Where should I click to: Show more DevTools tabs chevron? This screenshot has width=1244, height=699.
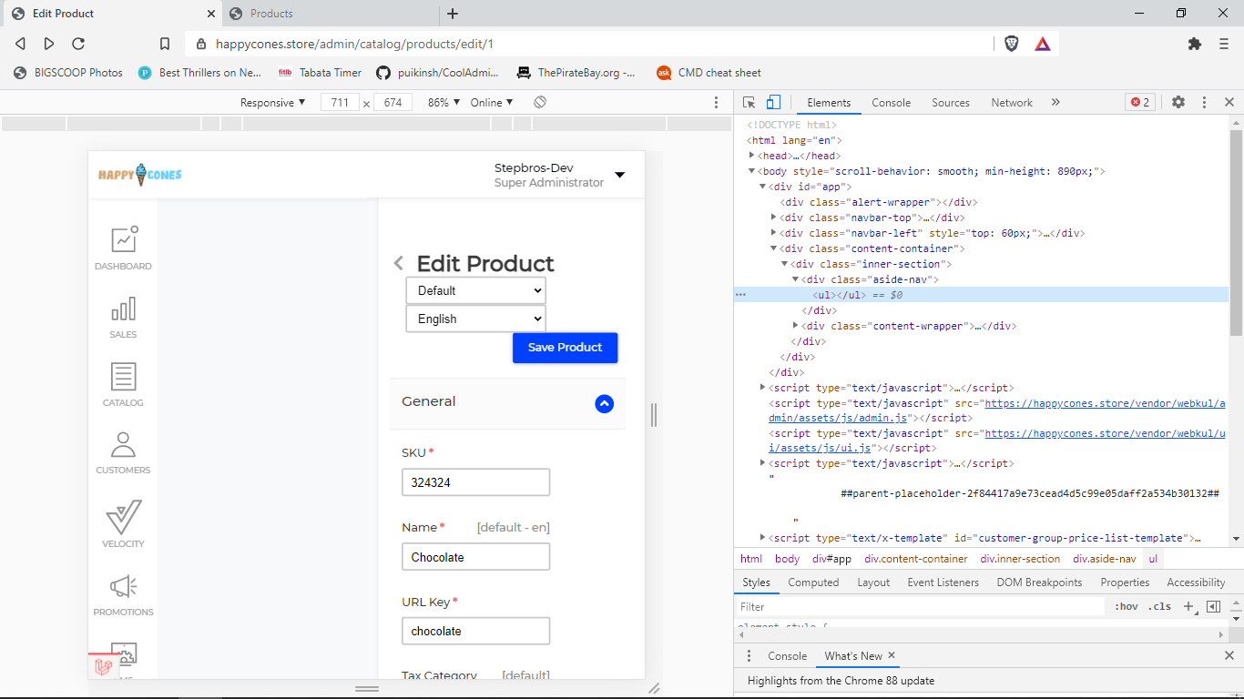tap(1055, 103)
